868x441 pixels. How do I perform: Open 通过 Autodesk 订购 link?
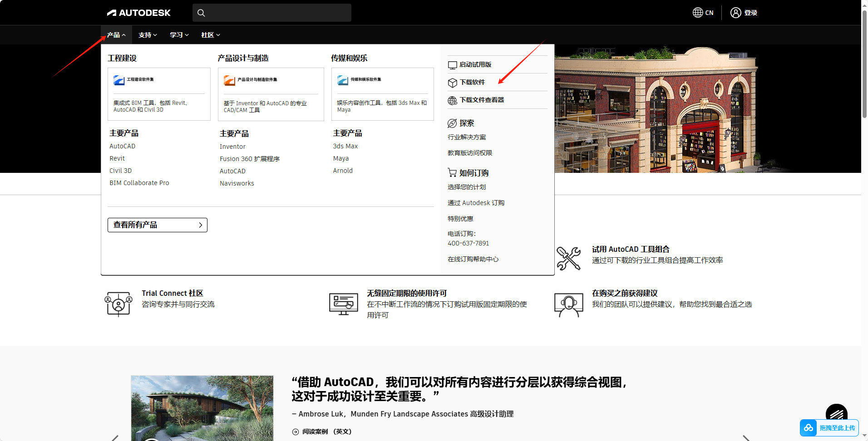(476, 203)
